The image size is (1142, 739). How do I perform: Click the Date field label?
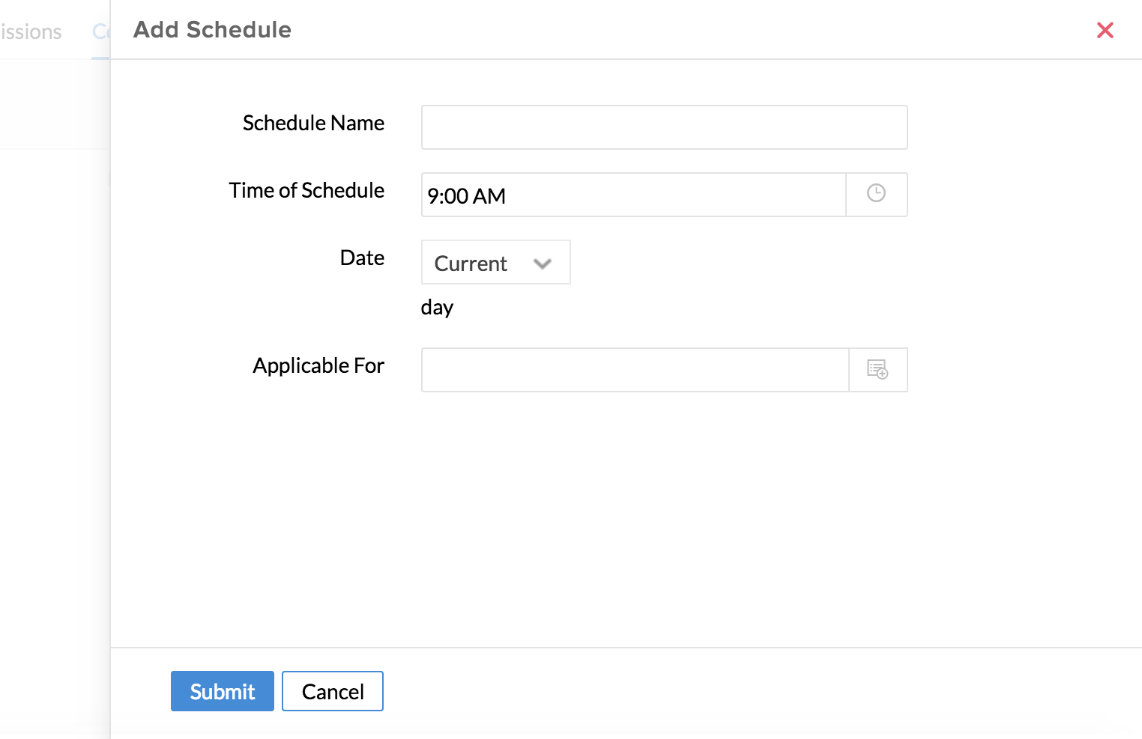tap(362, 258)
